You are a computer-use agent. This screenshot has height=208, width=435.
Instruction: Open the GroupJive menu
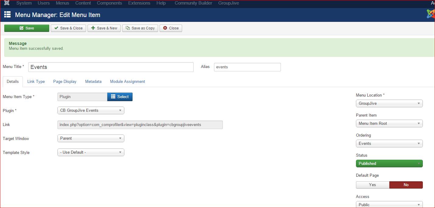point(229,3)
